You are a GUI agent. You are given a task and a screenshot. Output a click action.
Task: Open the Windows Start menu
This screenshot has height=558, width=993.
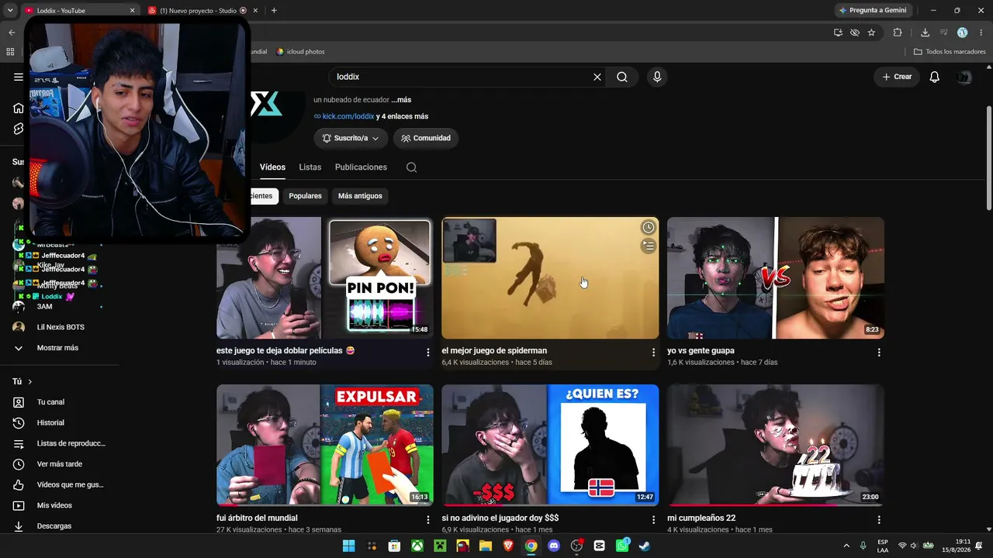click(x=349, y=546)
